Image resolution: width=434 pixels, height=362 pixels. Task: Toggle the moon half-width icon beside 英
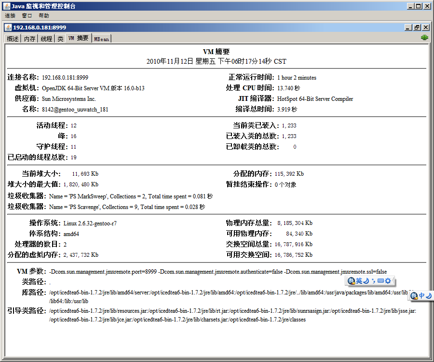click(x=366, y=281)
